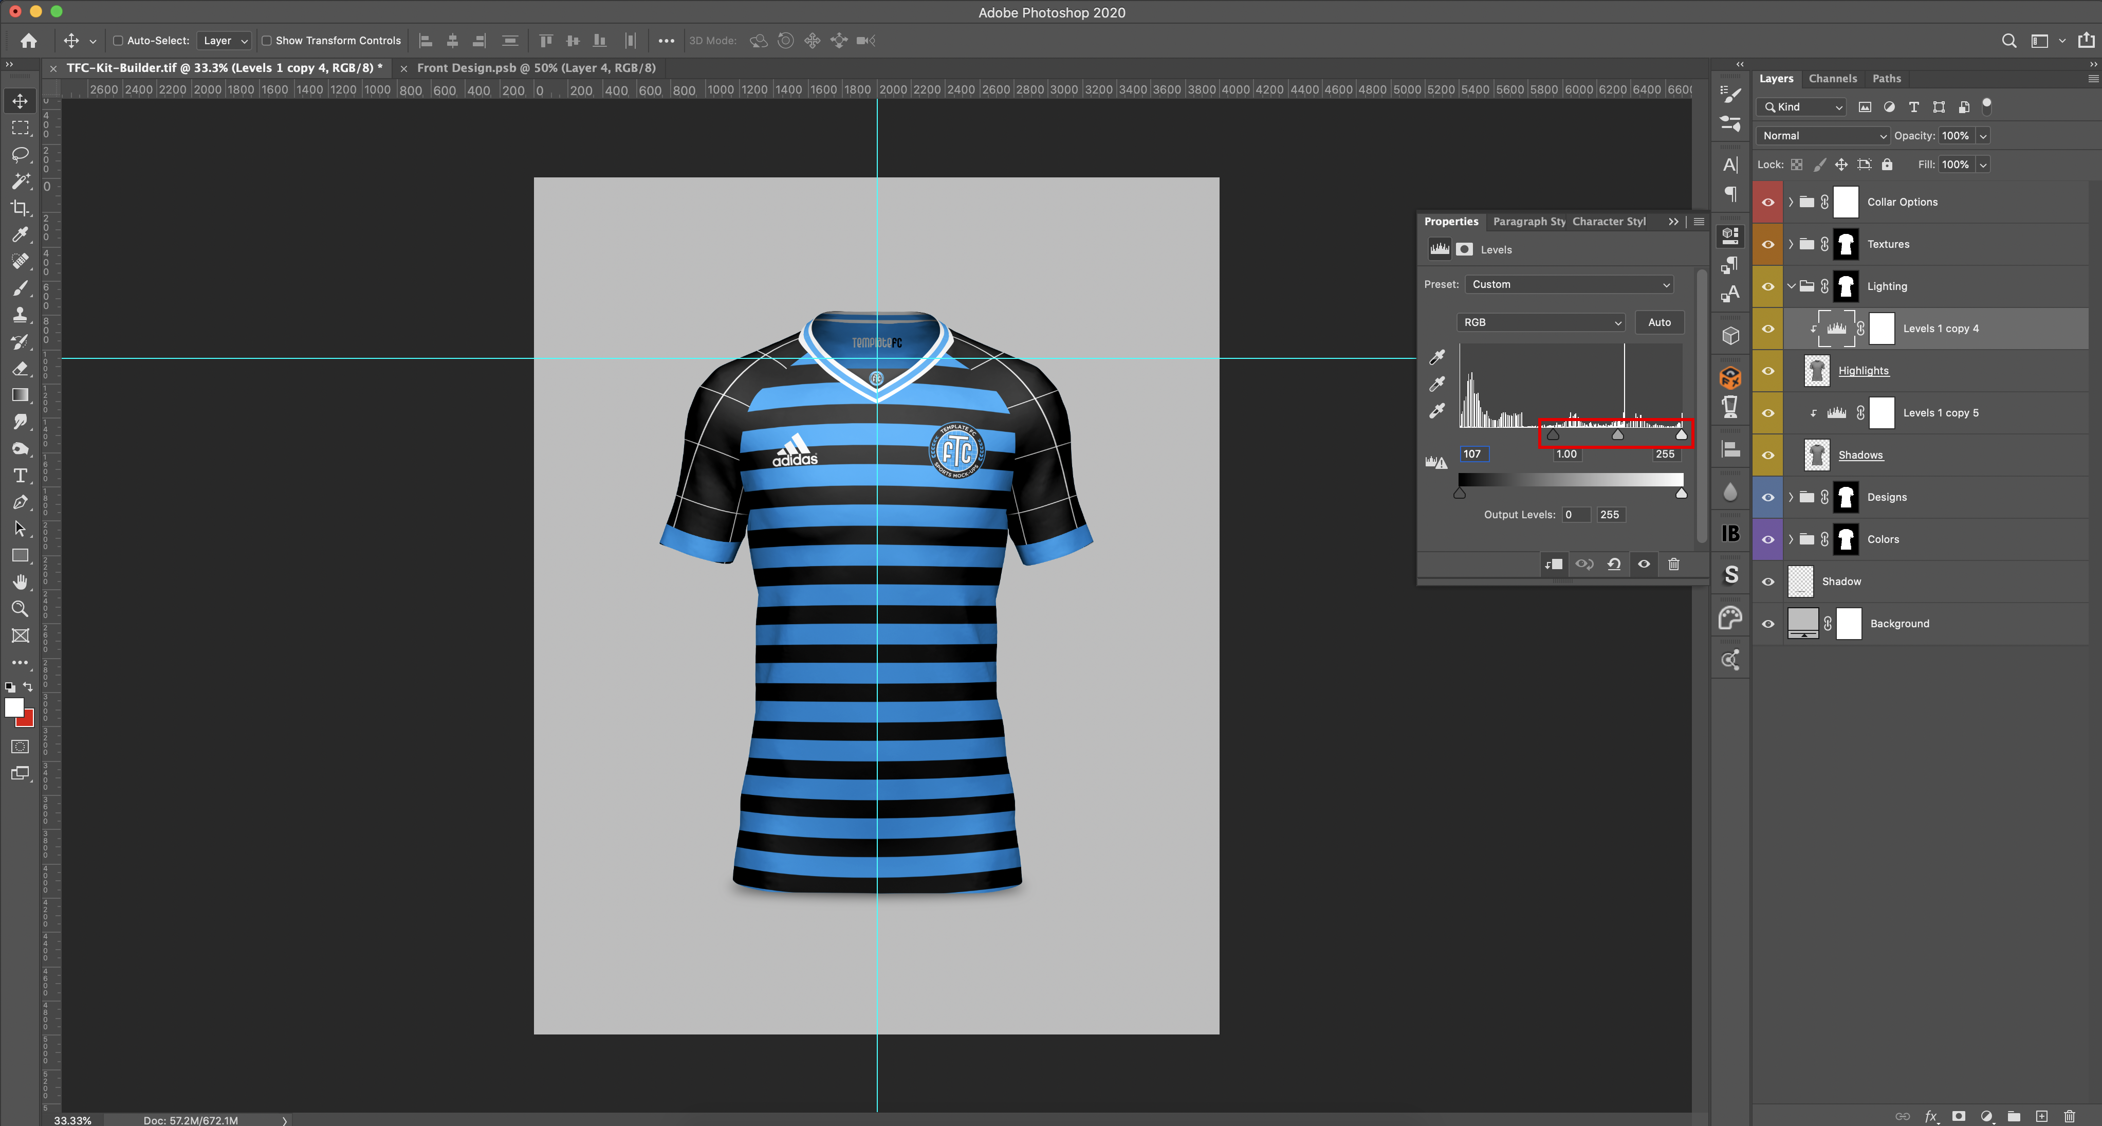This screenshot has width=2102, height=1126.
Task: Select the Type tool
Action: tap(21, 475)
